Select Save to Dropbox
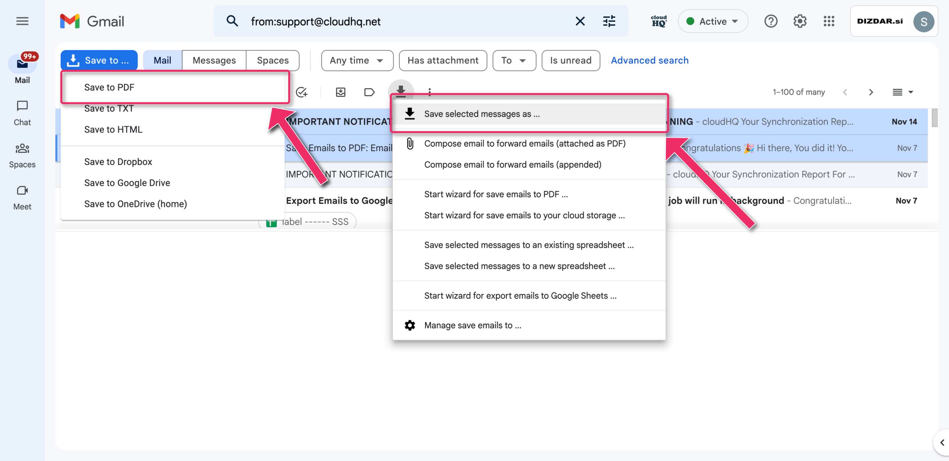The height and width of the screenshot is (461, 949). 173,162
